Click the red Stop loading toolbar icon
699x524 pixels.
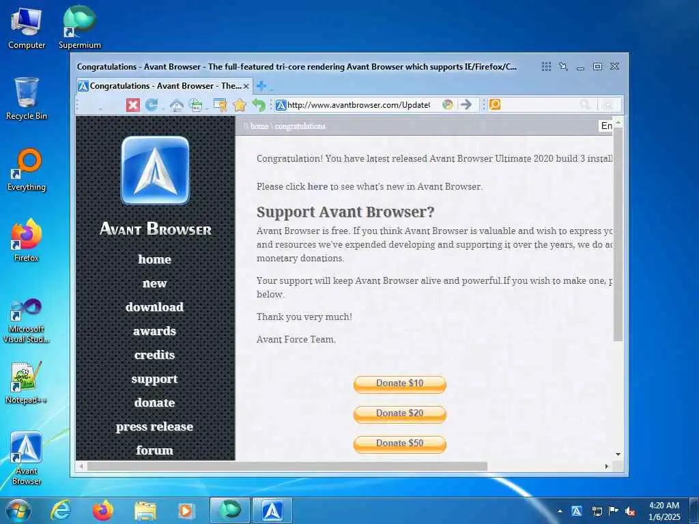pyautogui.click(x=133, y=105)
